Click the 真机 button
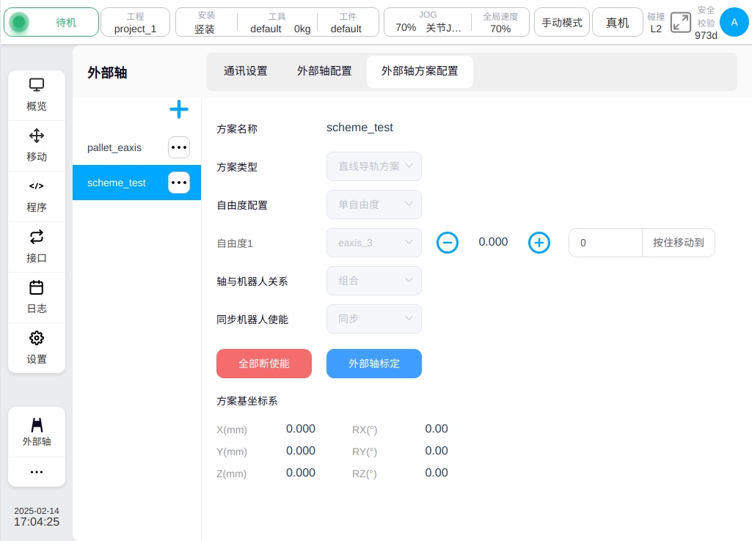The height and width of the screenshot is (541, 752). tap(617, 22)
